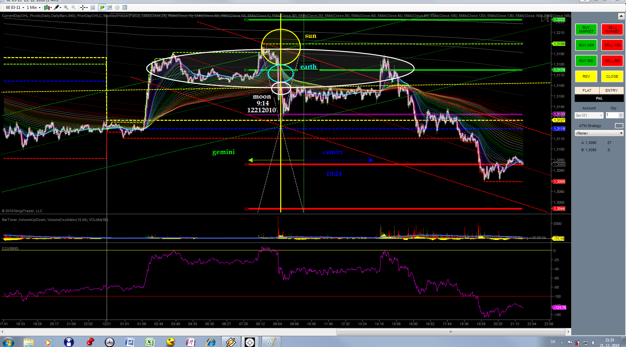
Task: Click the 1,3119 blue price marker
Action: click(559, 129)
